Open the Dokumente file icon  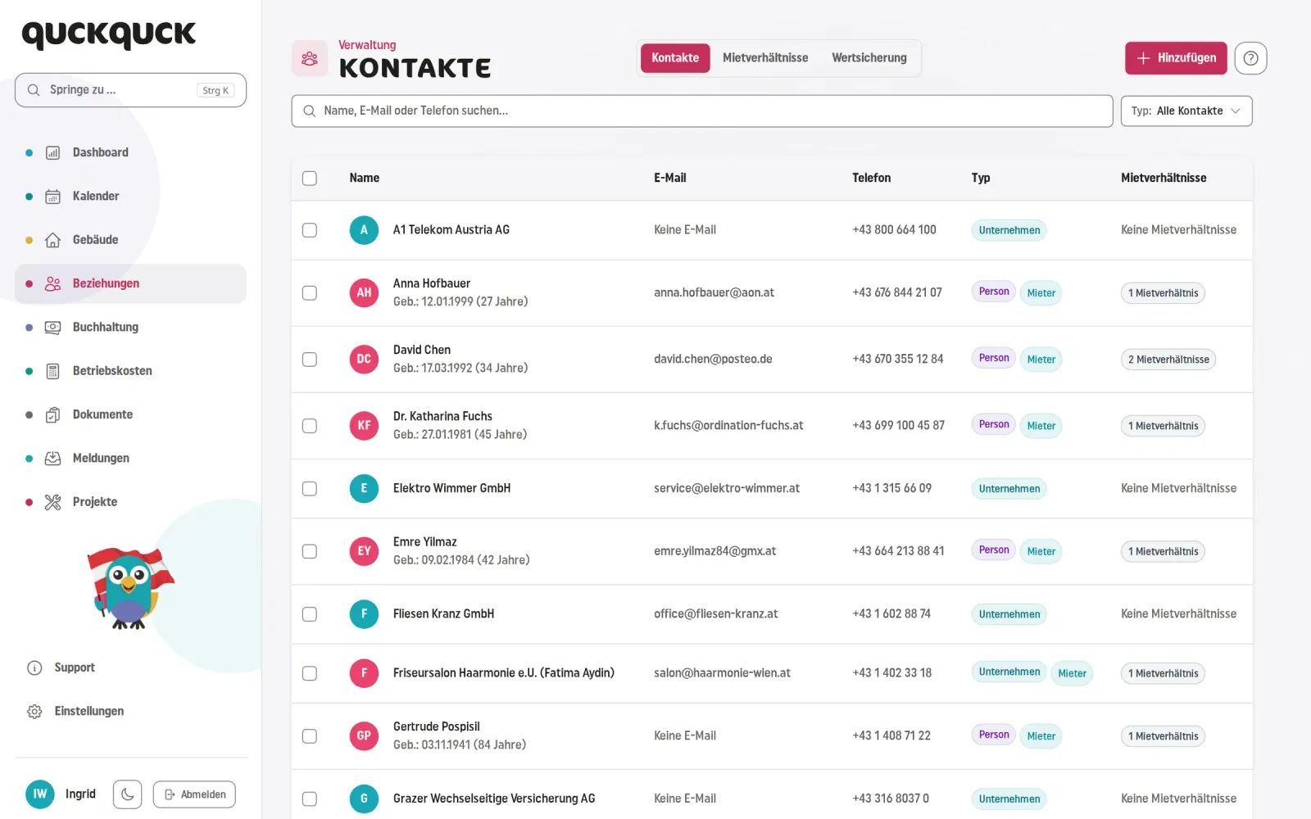[x=52, y=414]
